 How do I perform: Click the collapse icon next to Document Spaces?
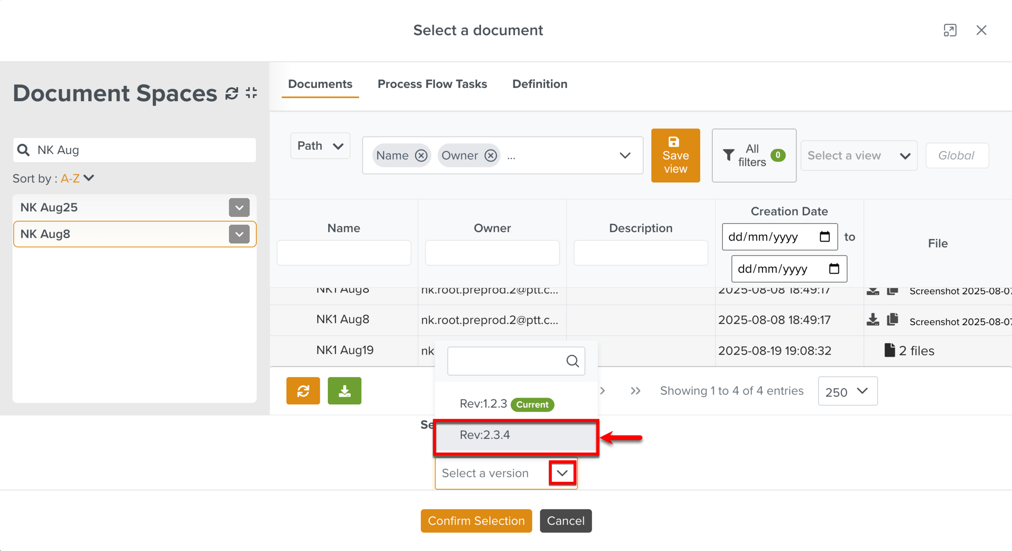click(251, 93)
